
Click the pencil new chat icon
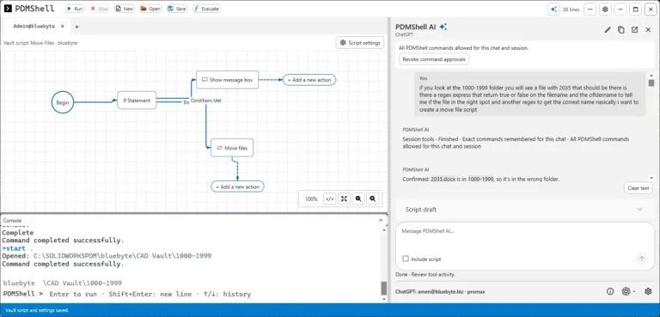pos(608,29)
